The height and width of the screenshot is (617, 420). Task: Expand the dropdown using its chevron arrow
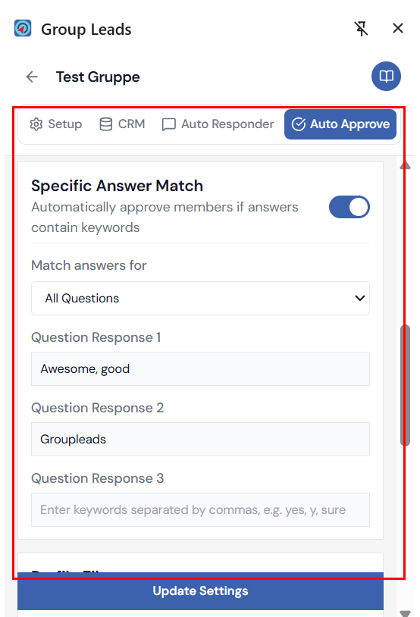tap(360, 299)
